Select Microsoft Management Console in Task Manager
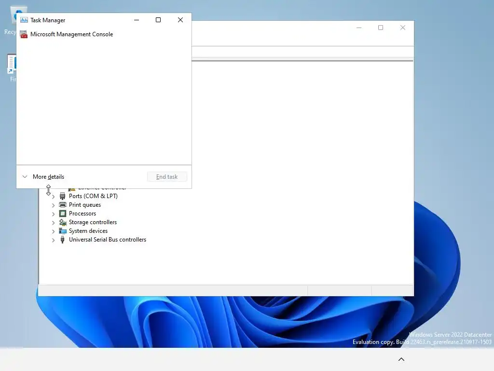This screenshot has width=494, height=371. (x=104, y=34)
